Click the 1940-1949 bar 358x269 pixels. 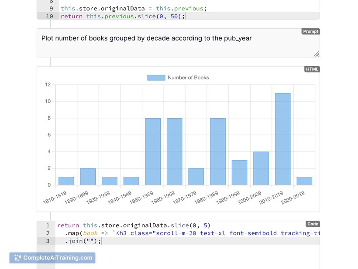coord(131,181)
